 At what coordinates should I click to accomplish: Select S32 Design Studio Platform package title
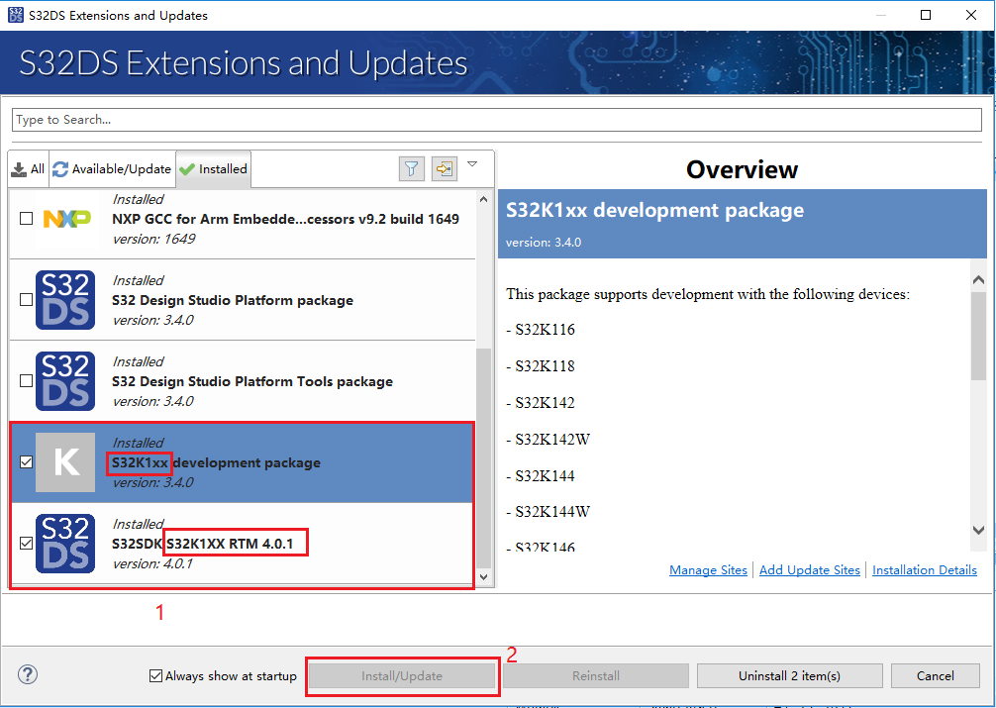[x=233, y=300]
